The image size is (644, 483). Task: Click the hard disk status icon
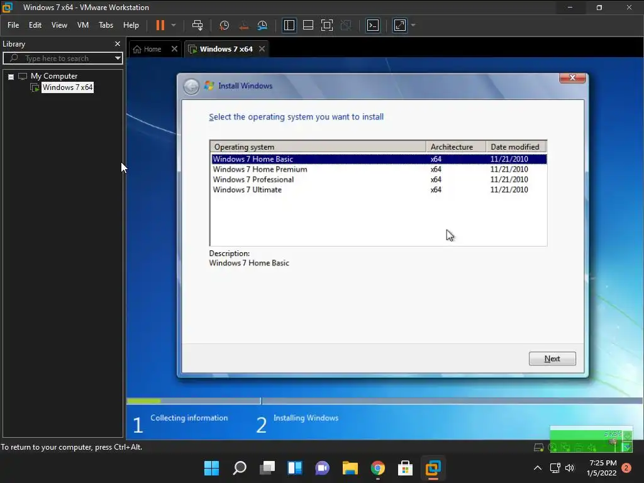click(538, 447)
